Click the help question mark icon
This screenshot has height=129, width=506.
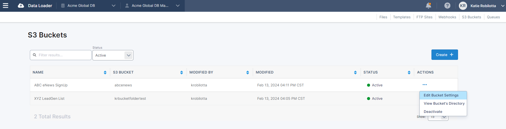(447, 5)
